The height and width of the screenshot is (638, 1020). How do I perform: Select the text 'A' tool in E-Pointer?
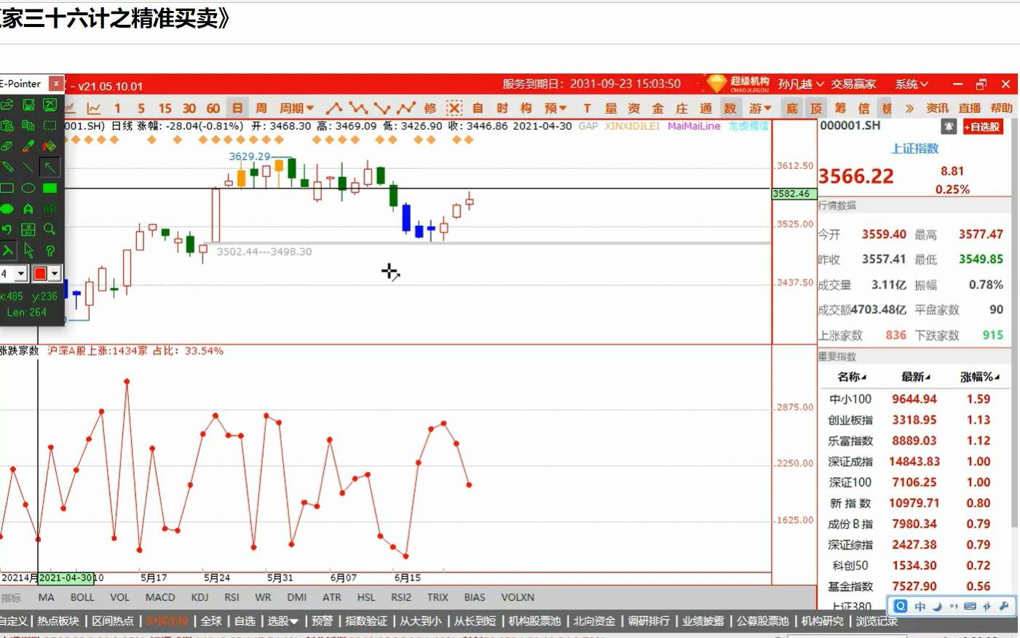(x=28, y=208)
